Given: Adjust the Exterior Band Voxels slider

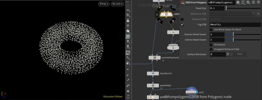Looking at the screenshot, I should tap(243, 35).
